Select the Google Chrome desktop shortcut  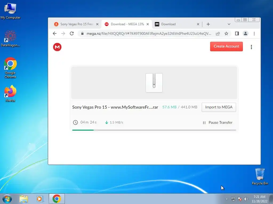tap(10, 68)
